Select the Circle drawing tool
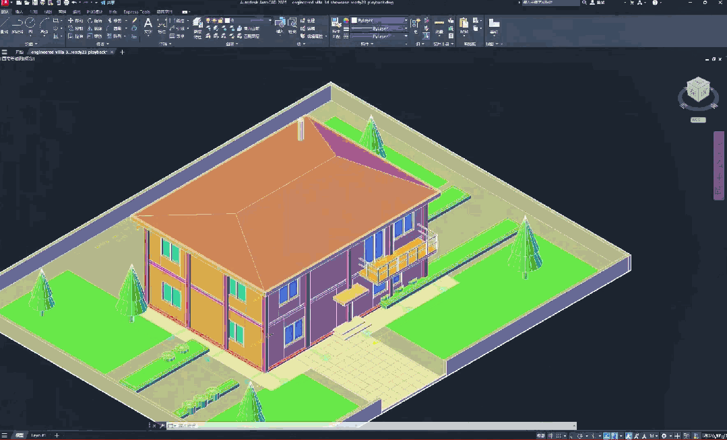Viewport: 727px width, 440px height. 30,24
